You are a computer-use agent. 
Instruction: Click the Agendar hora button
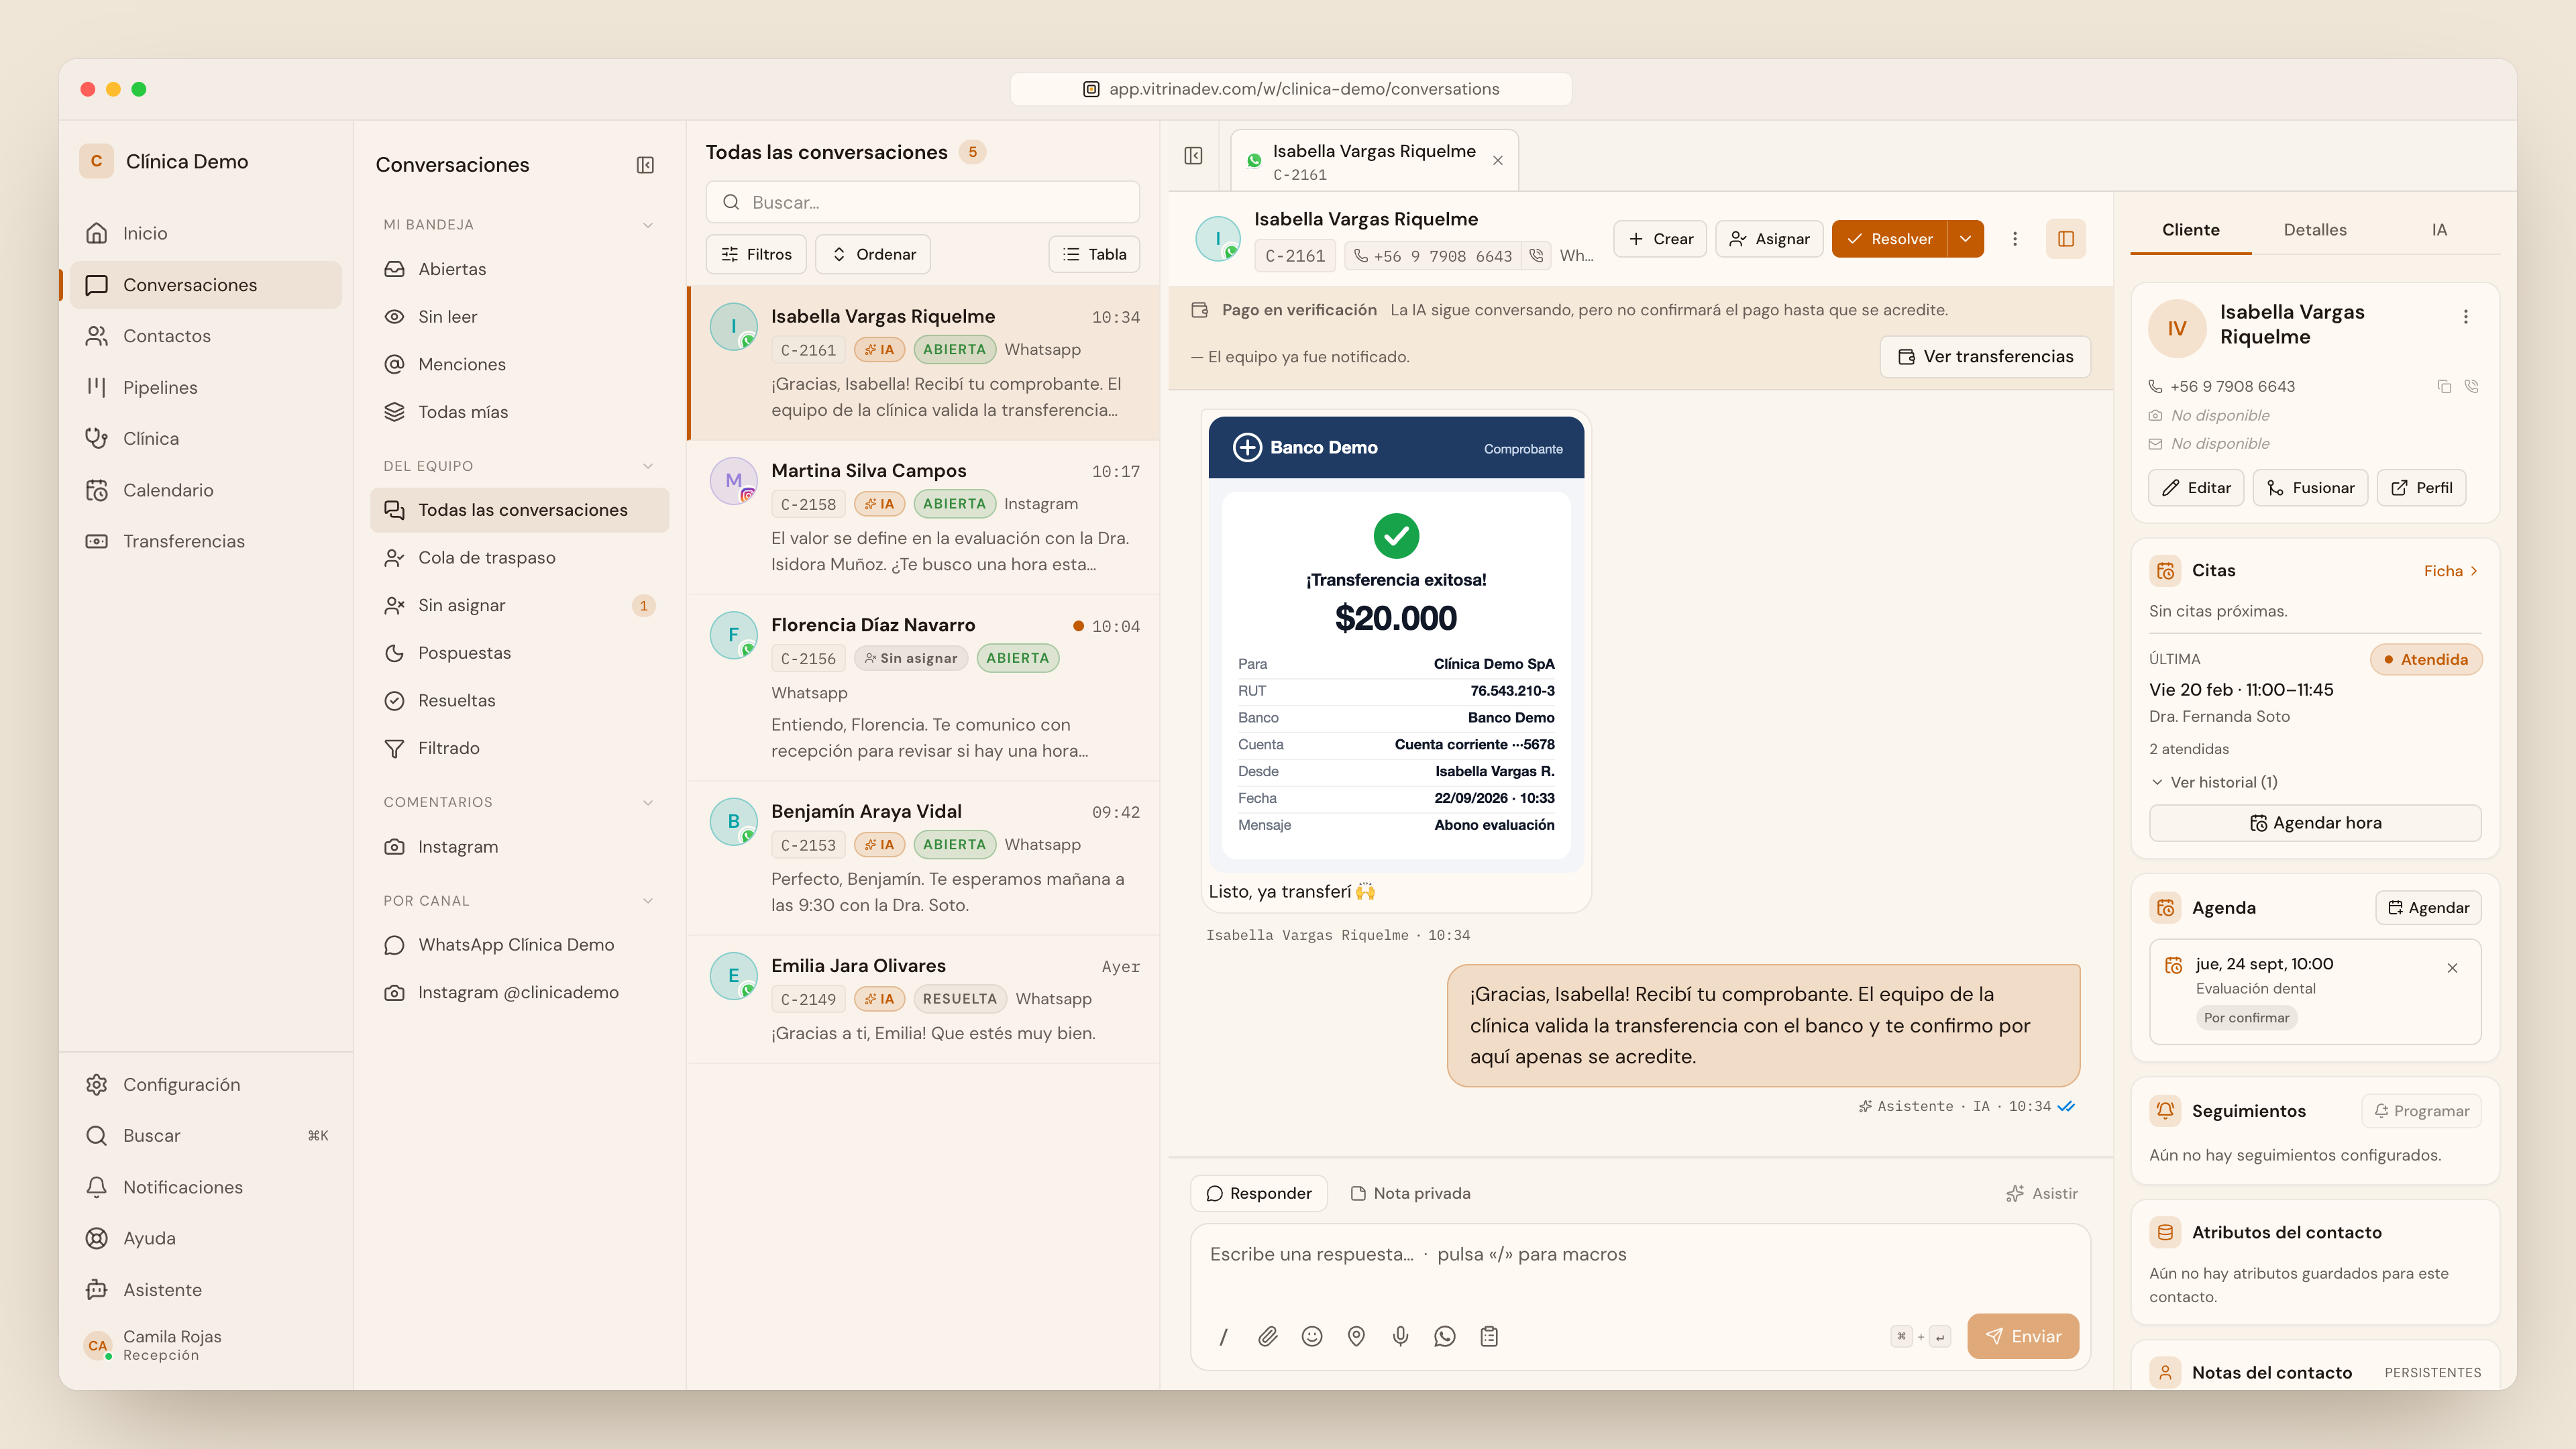coord(2315,823)
